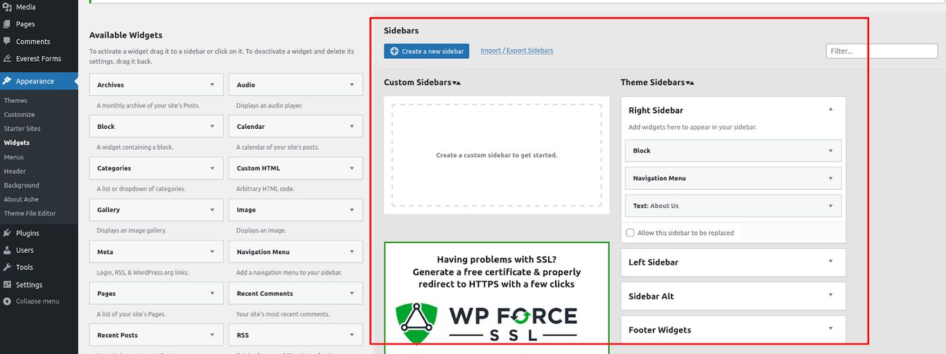The height and width of the screenshot is (354, 946).
Task: Sort Custom Sidebars using header arrows
Action: coord(457,83)
